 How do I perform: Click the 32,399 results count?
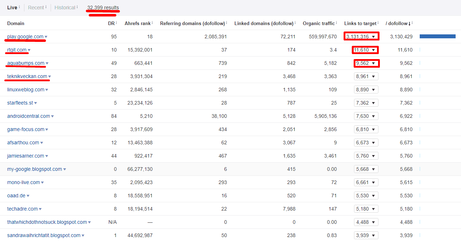(103, 8)
